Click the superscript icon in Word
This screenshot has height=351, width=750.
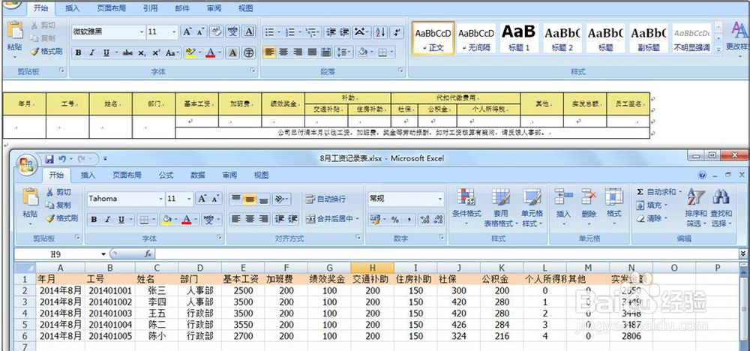coord(156,52)
